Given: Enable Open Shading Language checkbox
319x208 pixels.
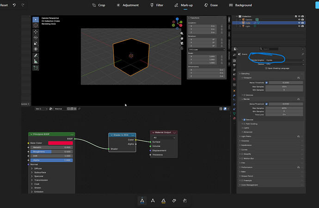Looking at the screenshot, I should [x=266, y=68].
